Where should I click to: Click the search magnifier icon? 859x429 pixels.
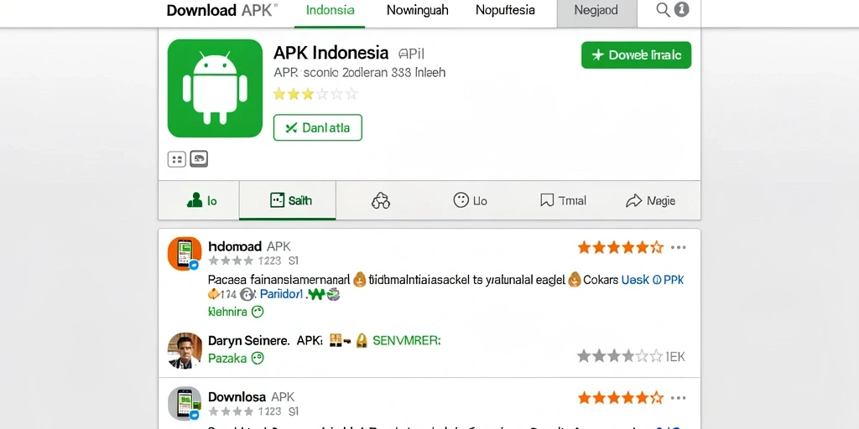[663, 10]
